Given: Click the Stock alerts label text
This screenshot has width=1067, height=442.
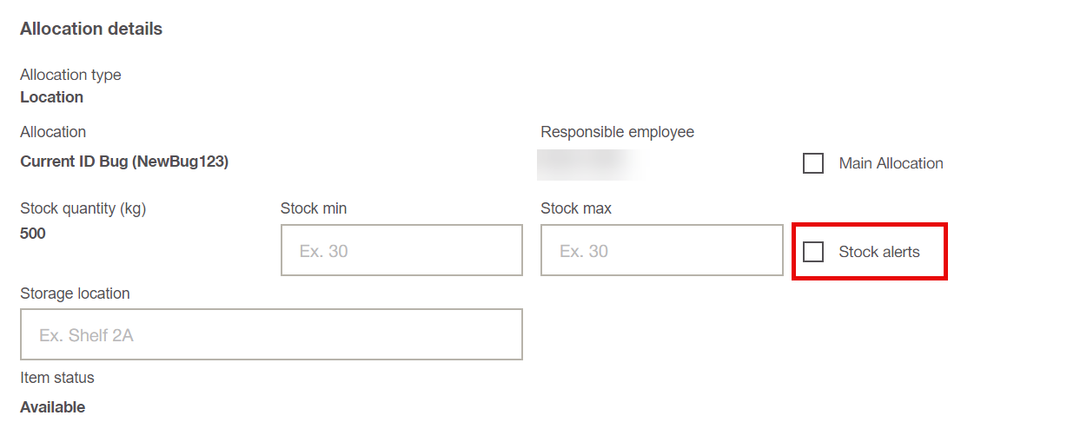Looking at the screenshot, I should point(878,252).
